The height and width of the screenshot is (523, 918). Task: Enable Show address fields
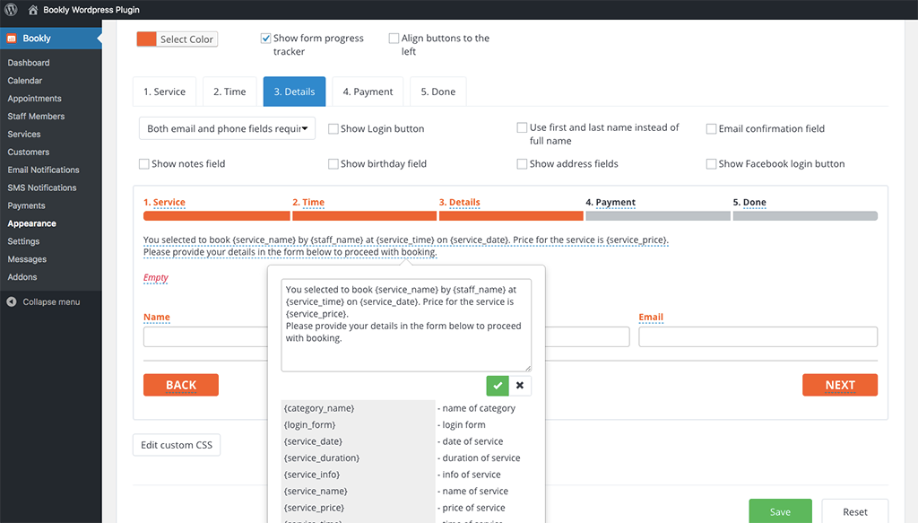(522, 164)
